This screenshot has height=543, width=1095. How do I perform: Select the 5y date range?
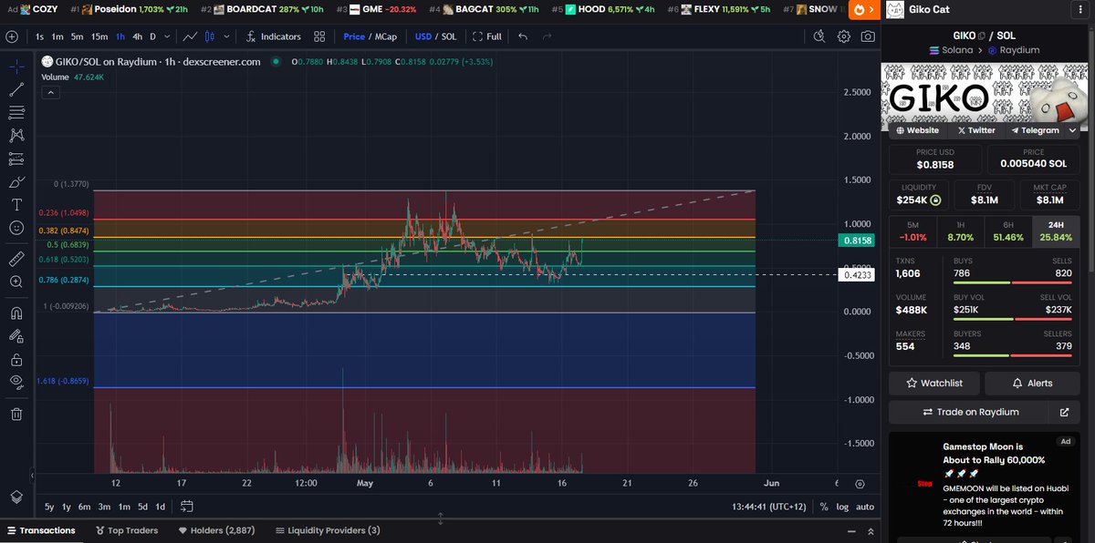[x=49, y=507]
